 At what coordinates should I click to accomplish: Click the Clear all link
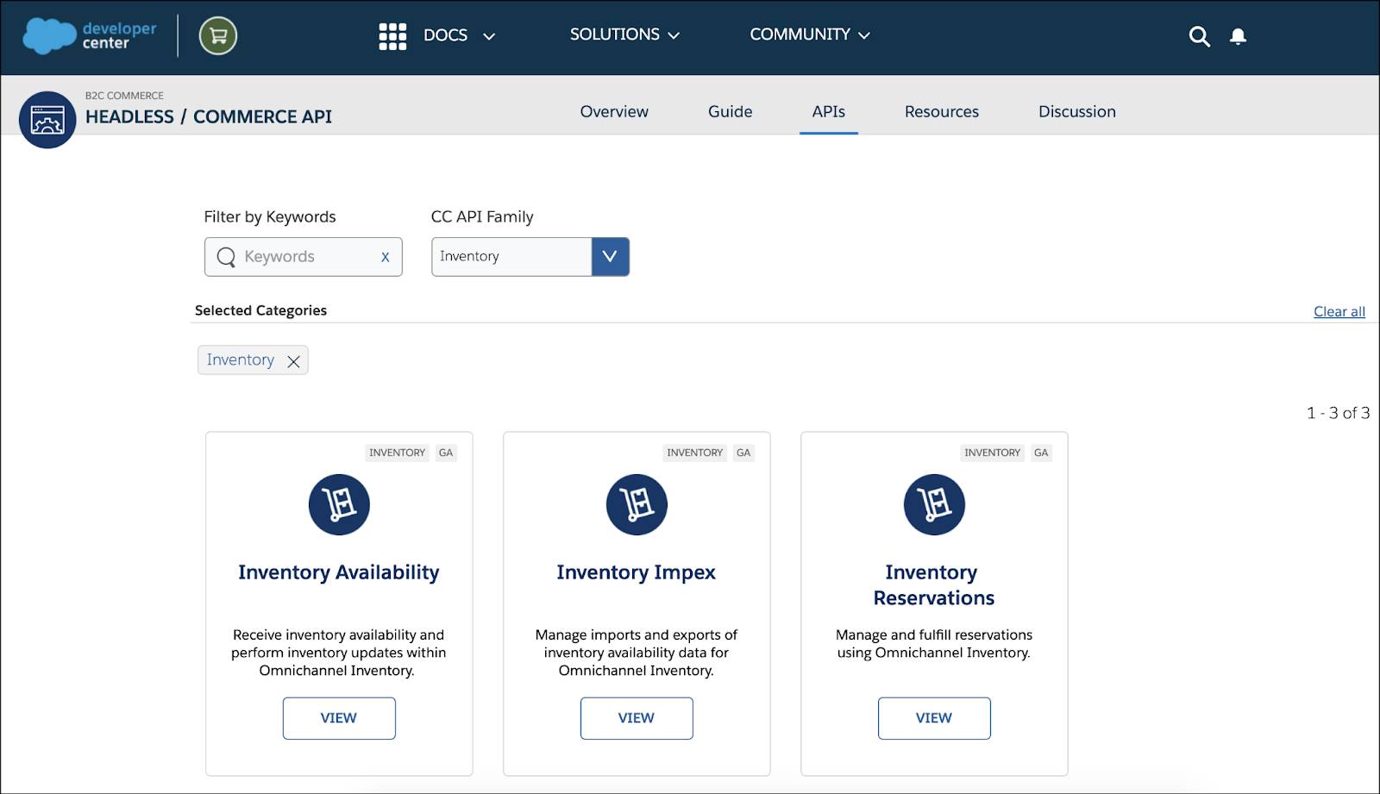(x=1338, y=311)
